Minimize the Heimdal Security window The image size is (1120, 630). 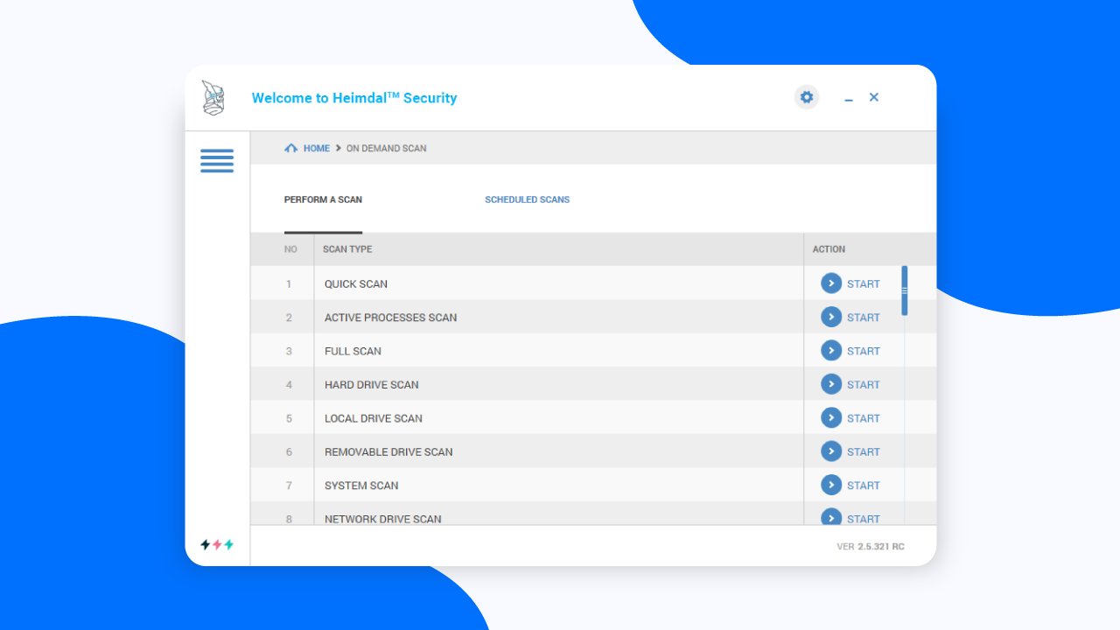(849, 99)
